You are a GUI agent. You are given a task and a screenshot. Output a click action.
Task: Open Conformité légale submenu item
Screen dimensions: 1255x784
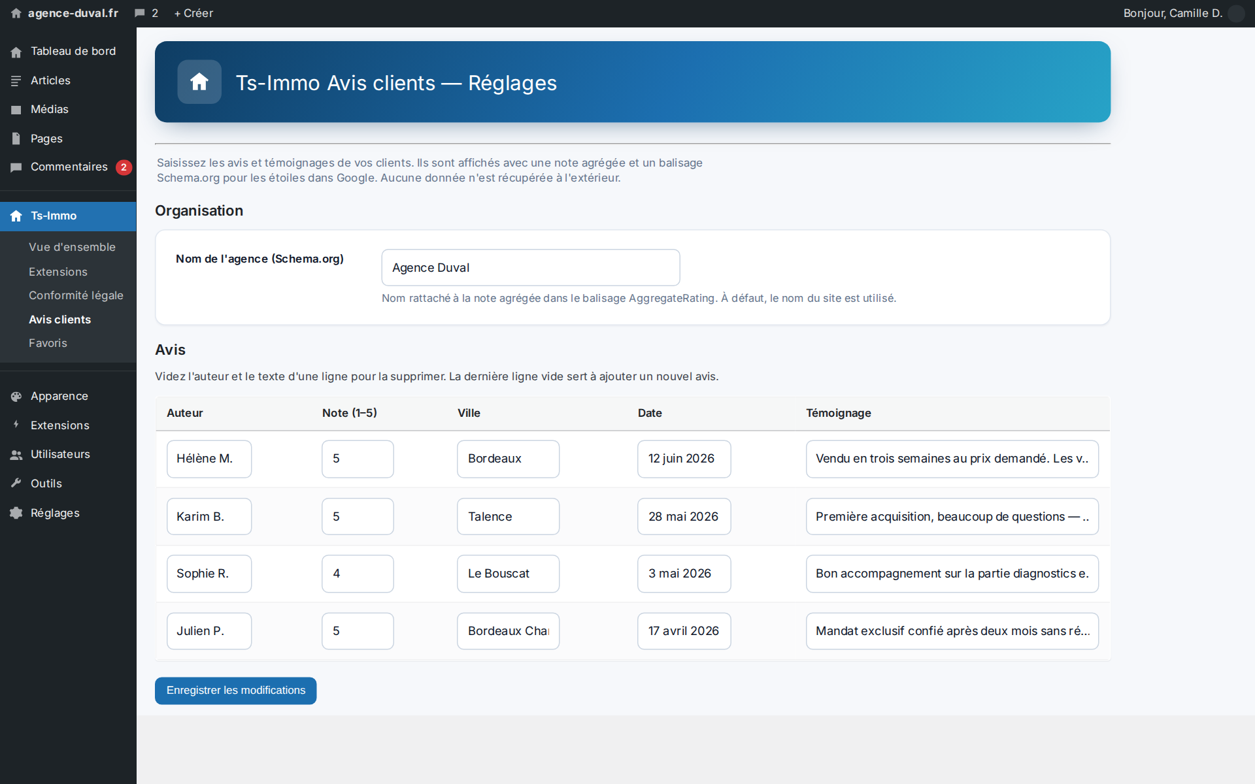[76, 295]
